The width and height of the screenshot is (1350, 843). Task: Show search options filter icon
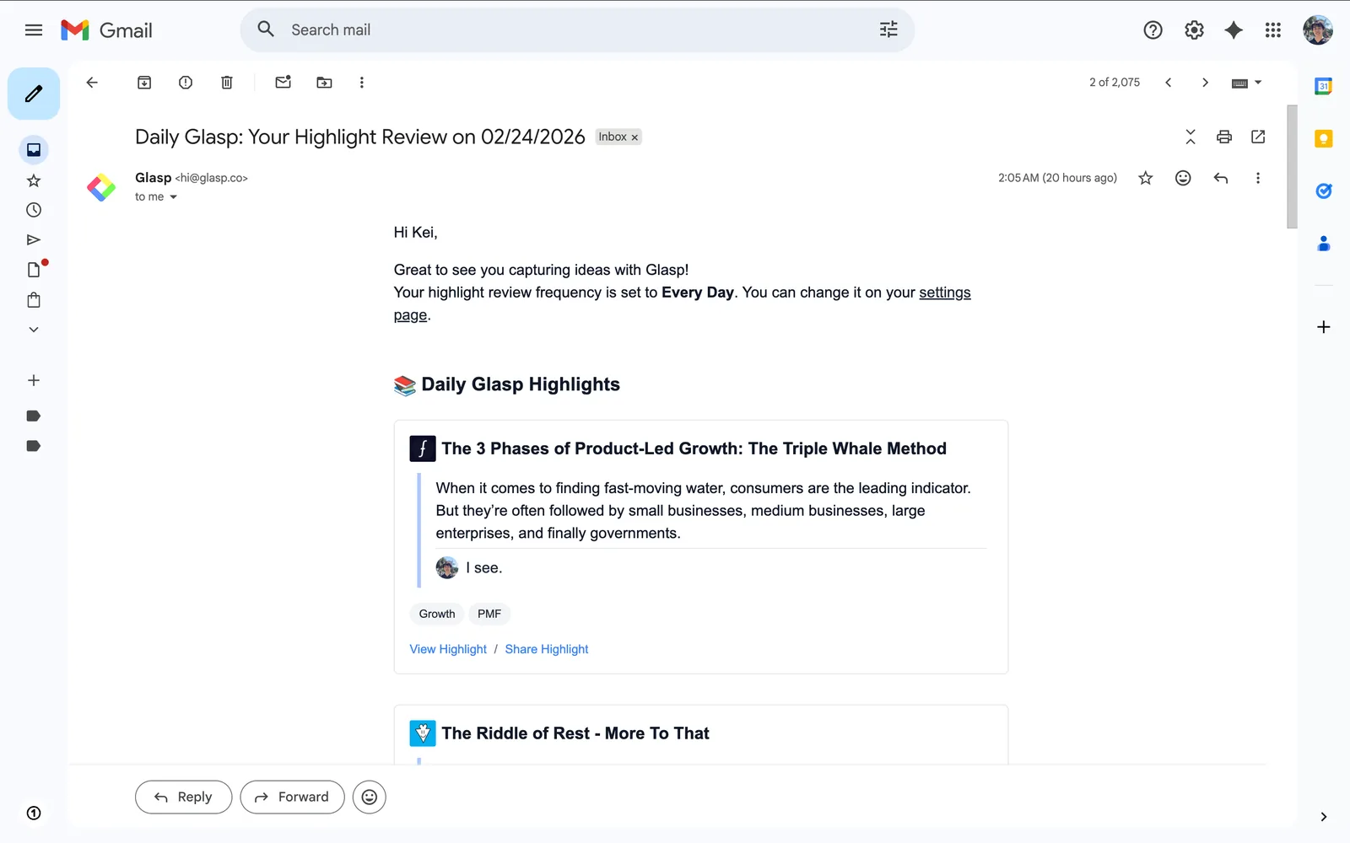coord(888,30)
